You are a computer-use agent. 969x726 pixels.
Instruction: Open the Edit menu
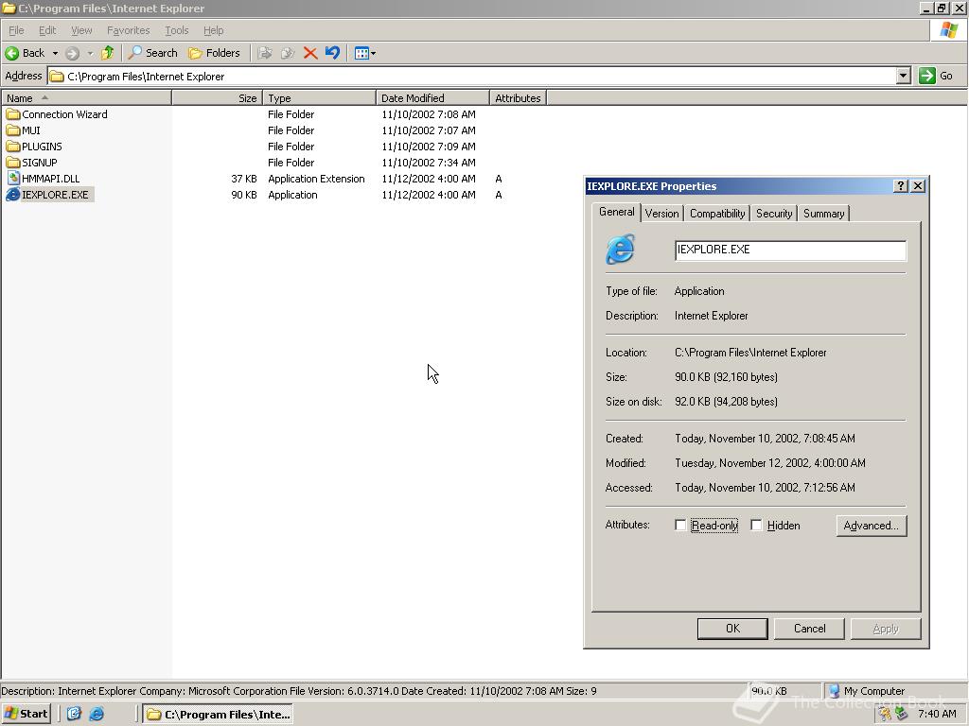(47, 30)
